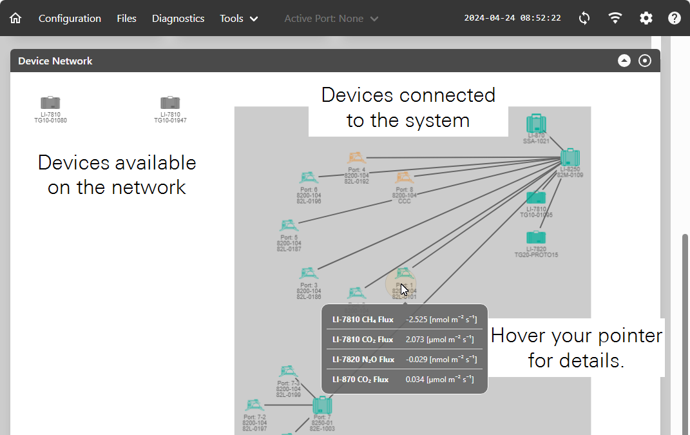690x435 pixels.
Task: Select the Port 4 chamber 82L-0192
Action: pyautogui.click(x=356, y=168)
